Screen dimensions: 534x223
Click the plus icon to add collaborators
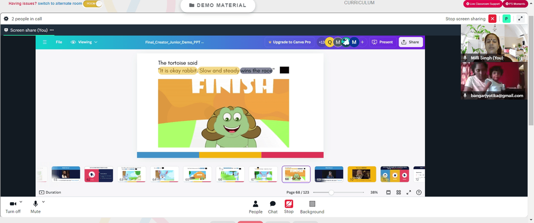point(363,42)
